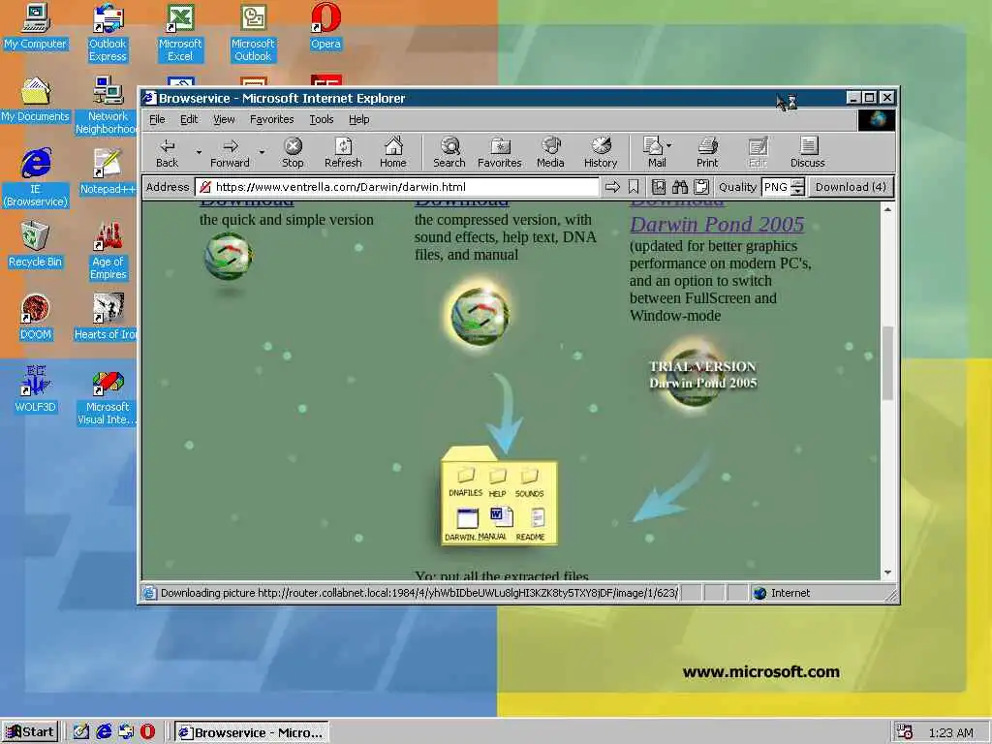
Task: Launch Internet Explorer from quick launch
Action: (x=104, y=732)
